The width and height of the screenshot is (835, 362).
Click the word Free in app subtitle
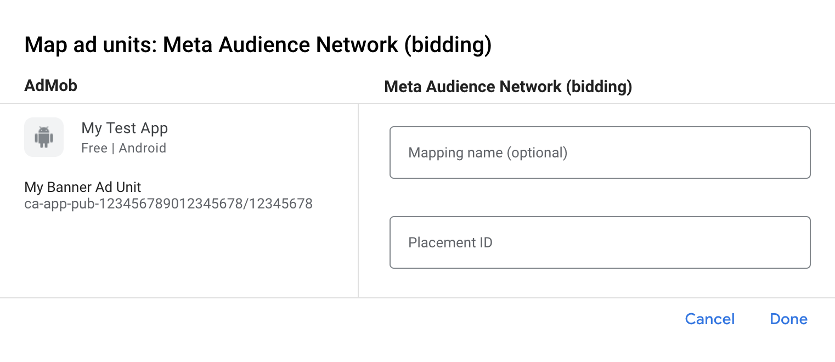point(94,148)
